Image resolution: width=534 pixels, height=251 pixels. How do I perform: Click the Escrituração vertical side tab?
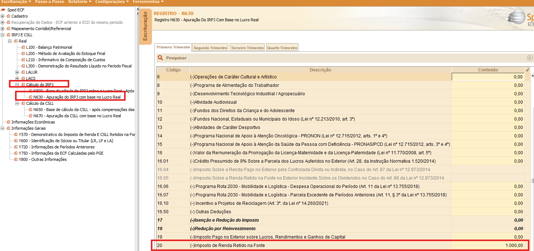(x=145, y=26)
